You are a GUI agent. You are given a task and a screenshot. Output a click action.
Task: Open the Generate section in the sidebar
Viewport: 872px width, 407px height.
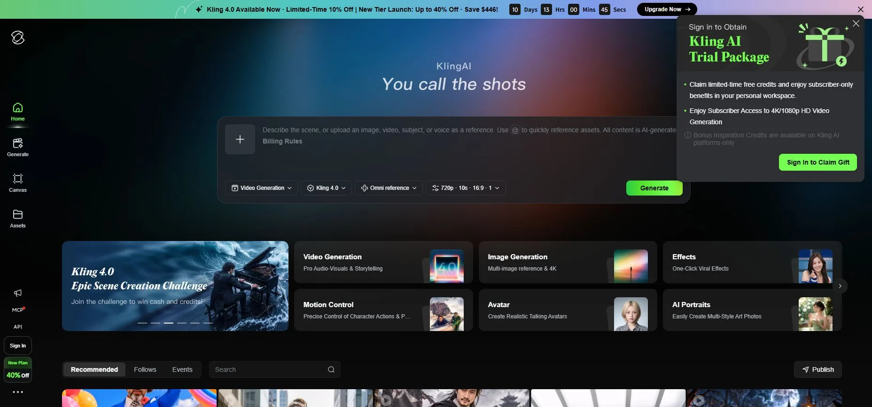click(x=18, y=148)
